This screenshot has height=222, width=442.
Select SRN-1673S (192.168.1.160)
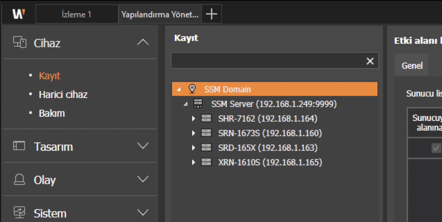click(270, 133)
